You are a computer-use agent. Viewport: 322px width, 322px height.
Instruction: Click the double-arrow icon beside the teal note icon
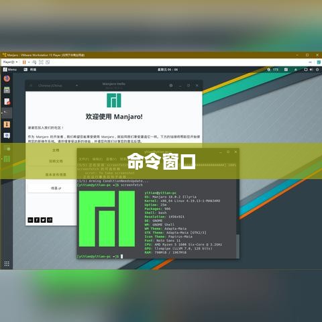pos(310,62)
